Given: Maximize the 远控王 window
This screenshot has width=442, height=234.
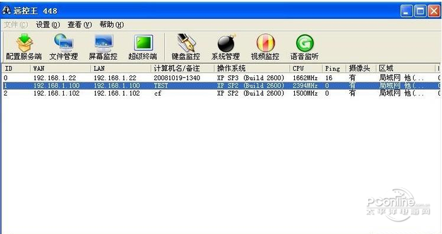Looking at the screenshot, I should pos(420,11).
